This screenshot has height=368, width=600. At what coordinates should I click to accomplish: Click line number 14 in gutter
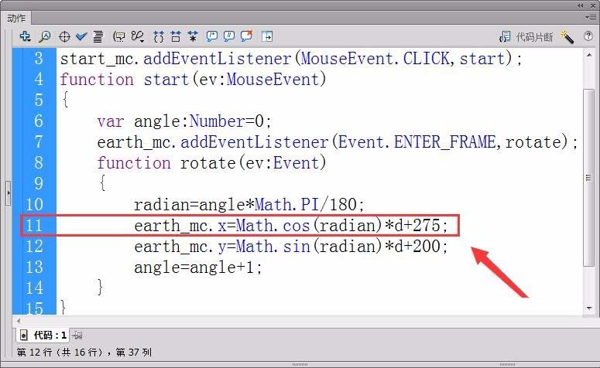(34, 288)
